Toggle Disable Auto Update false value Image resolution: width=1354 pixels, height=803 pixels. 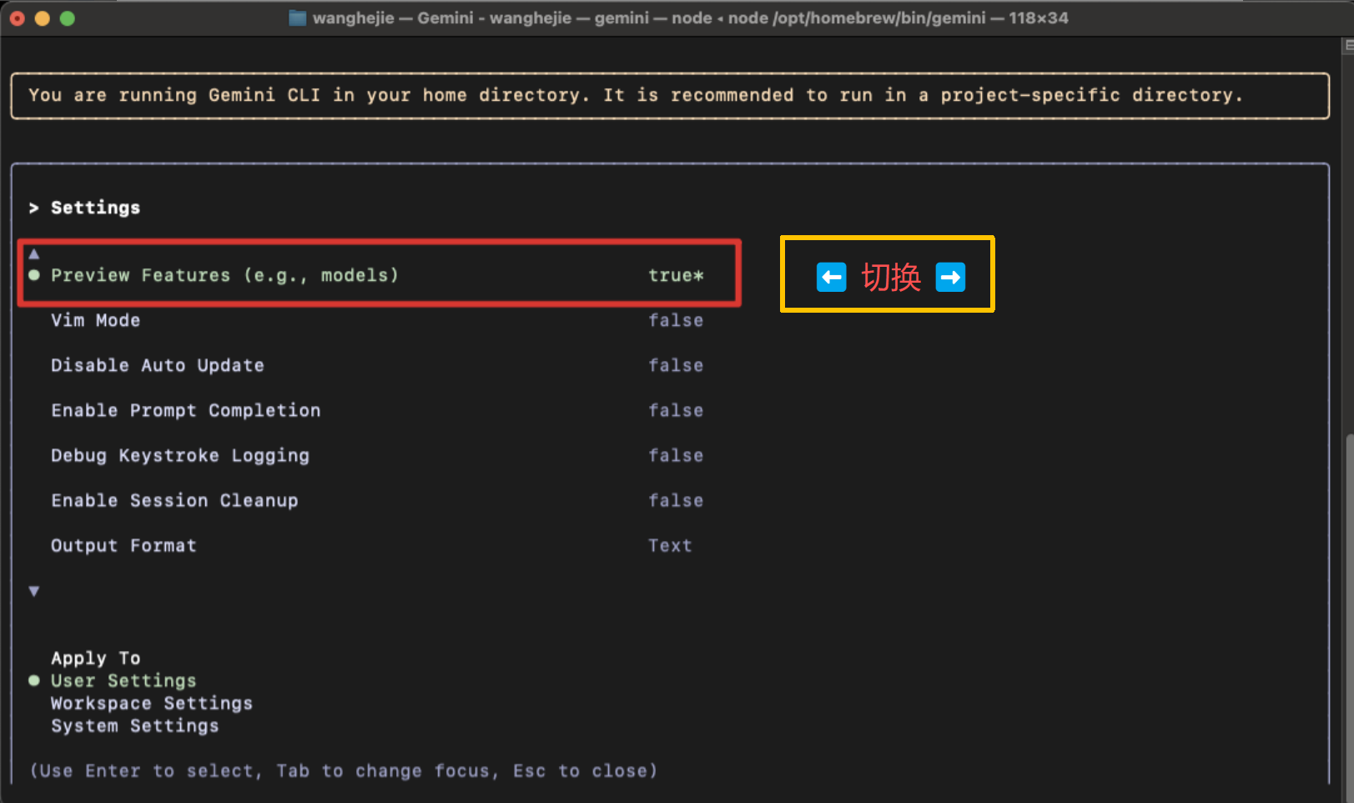coord(676,365)
